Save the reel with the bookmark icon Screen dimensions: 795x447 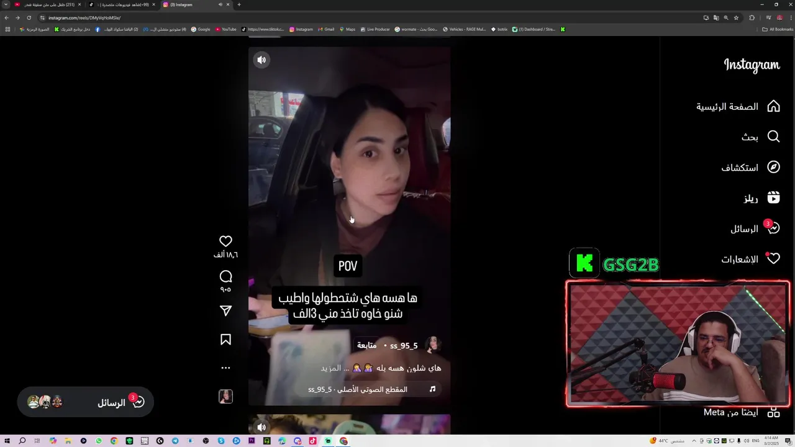pos(225,340)
